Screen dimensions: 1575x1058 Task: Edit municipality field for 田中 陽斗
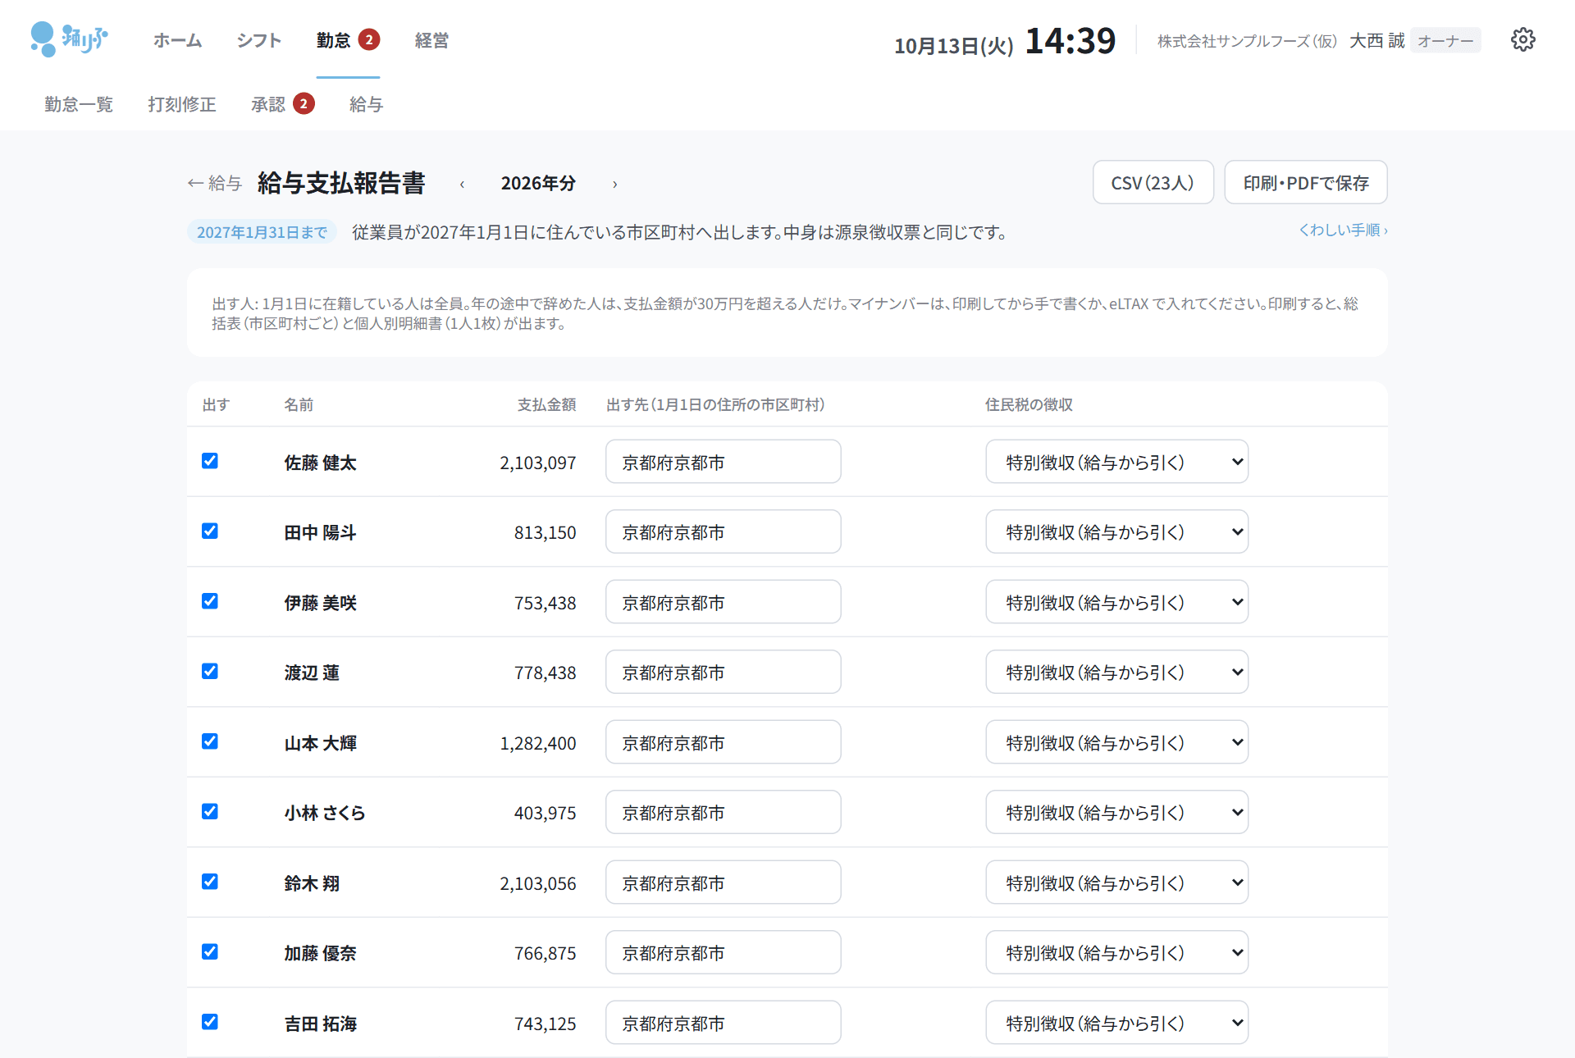pos(724,531)
